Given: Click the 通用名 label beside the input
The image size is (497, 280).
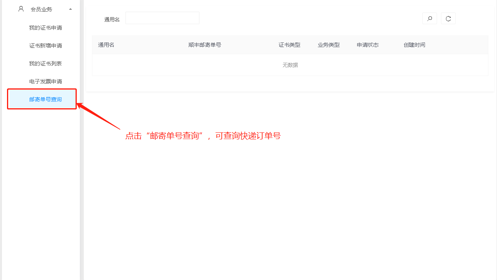Looking at the screenshot, I should click(x=112, y=19).
